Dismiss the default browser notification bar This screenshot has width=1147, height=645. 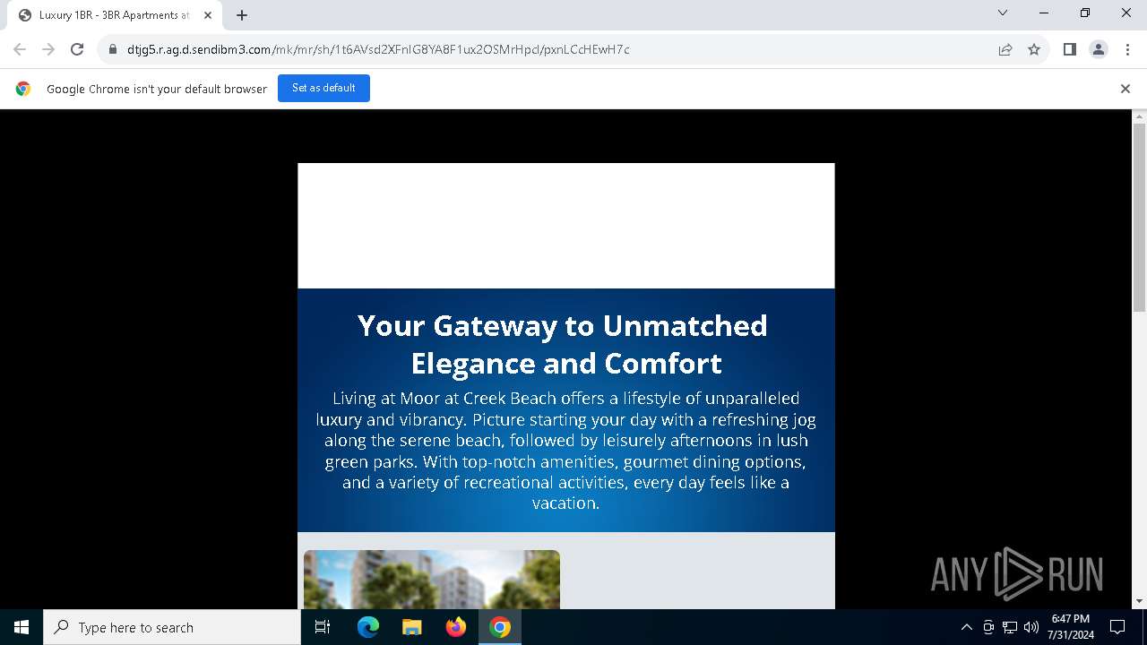(1125, 89)
